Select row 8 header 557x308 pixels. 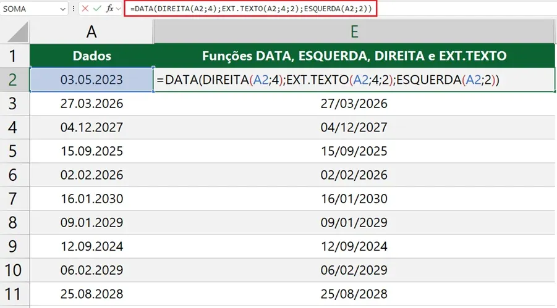(15, 222)
